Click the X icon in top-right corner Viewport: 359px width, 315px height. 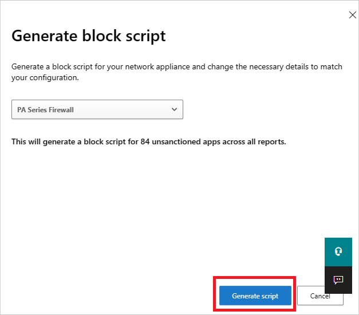(352, 15)
